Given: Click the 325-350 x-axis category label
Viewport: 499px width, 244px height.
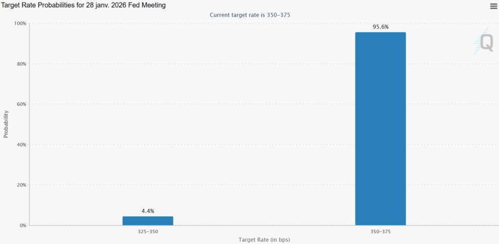Looking at the screenshot, I should point(148,231).
